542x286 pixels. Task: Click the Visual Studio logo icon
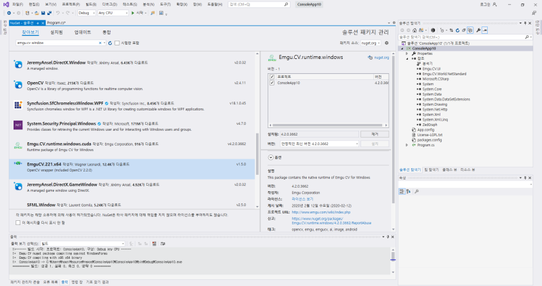pyautogui.click(x=6, y=5)
